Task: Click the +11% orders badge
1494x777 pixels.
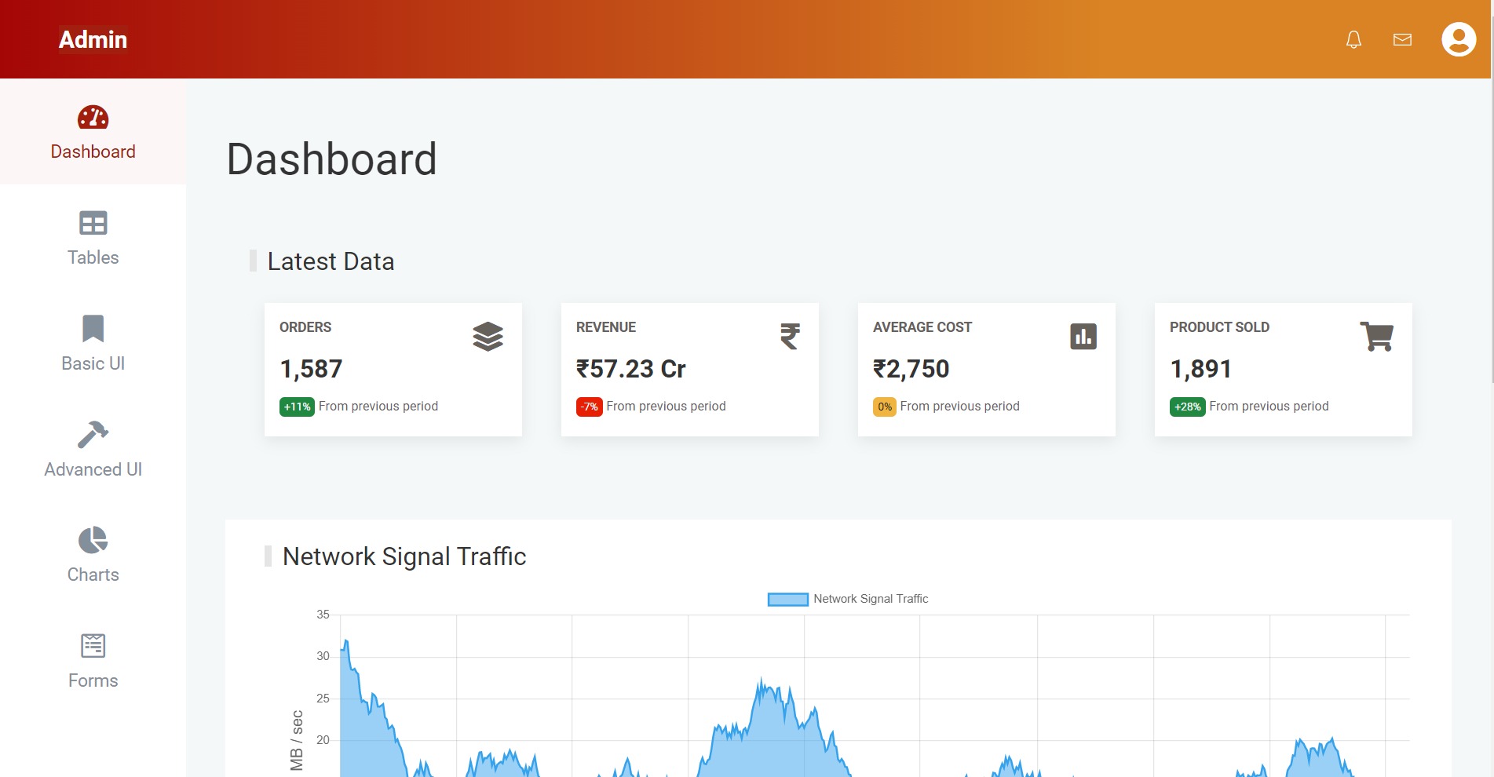Action: pos(297,407)
